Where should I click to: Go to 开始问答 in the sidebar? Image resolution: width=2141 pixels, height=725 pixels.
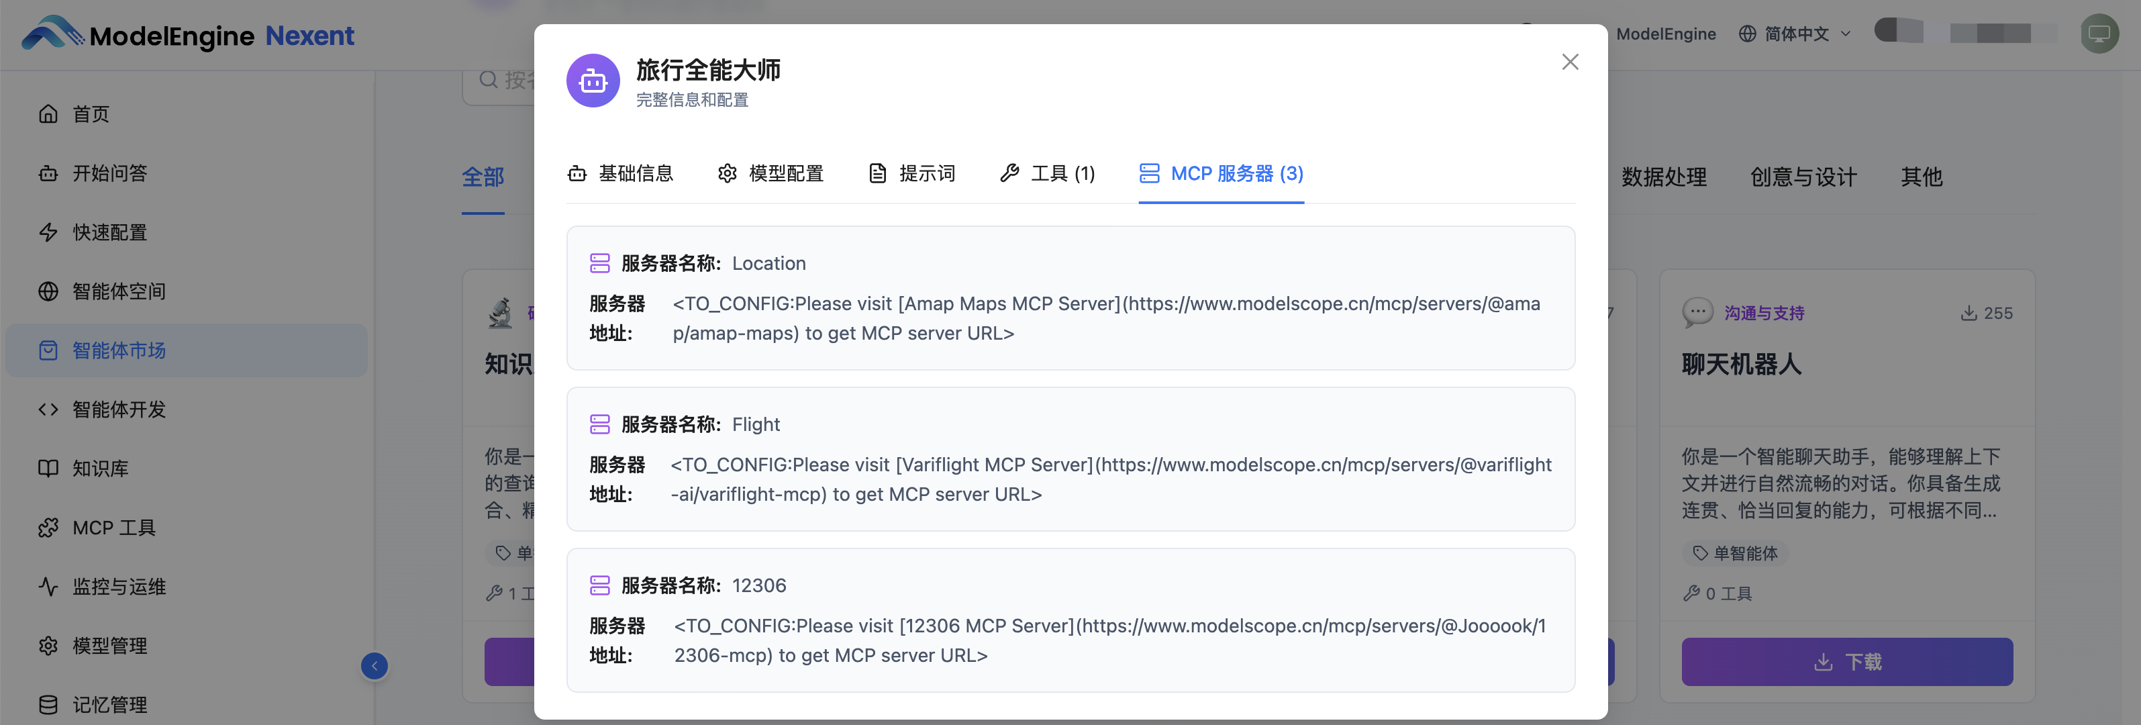coord(109,173)
